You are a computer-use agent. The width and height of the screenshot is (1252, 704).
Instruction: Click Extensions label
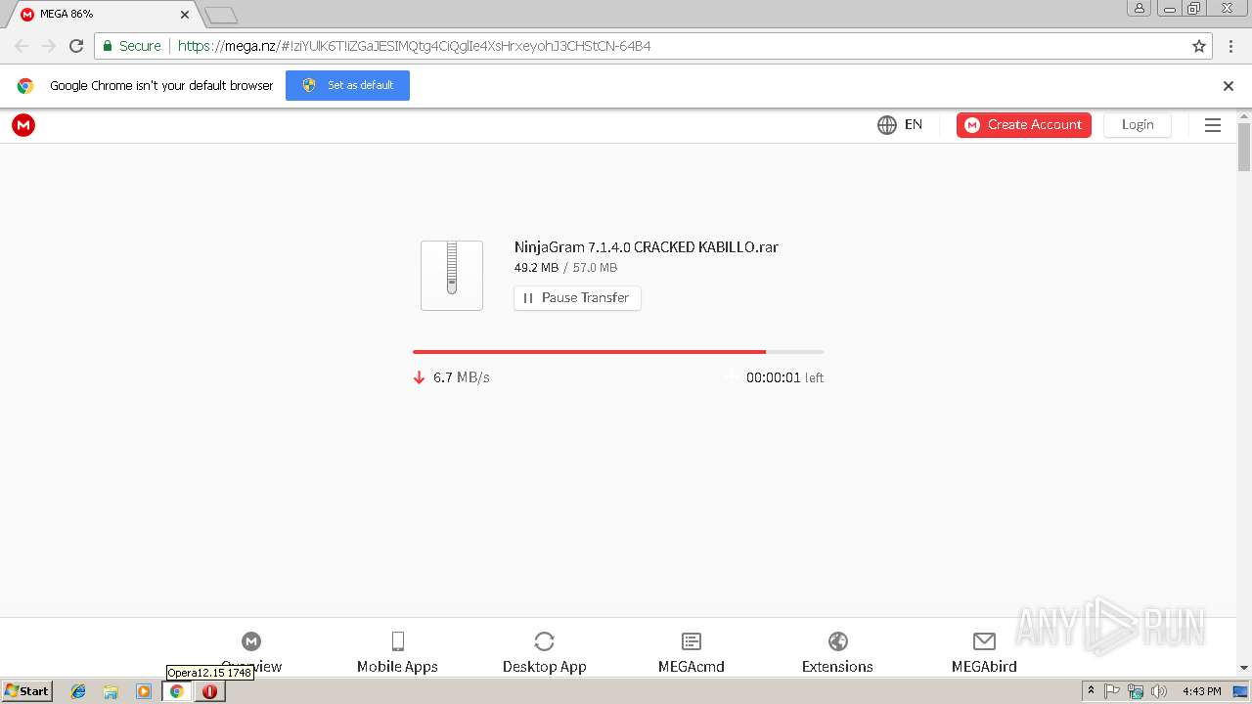click(x=837, y=667)
